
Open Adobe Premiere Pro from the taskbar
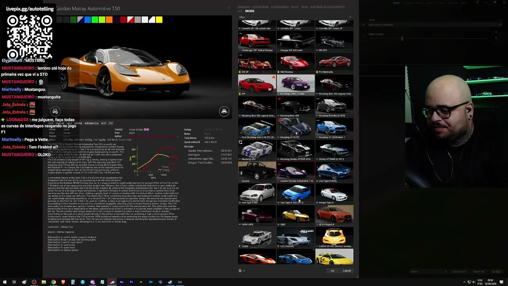(x=131, y=282)
